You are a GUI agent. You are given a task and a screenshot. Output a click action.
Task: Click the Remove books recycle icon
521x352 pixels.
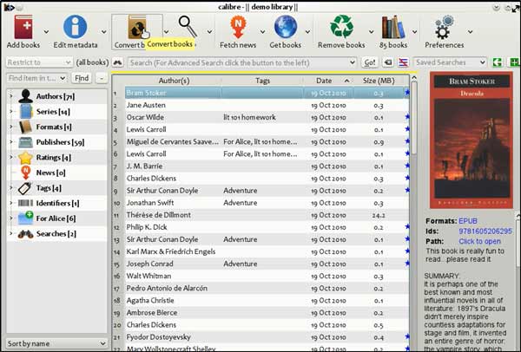(341, 27)
